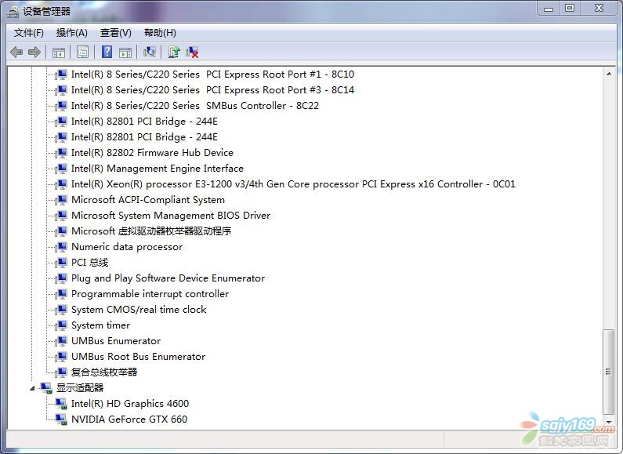Click the icon beside Programmable interrupt controller
This screenshot has height=454, width=623.
tap(61, 294)
